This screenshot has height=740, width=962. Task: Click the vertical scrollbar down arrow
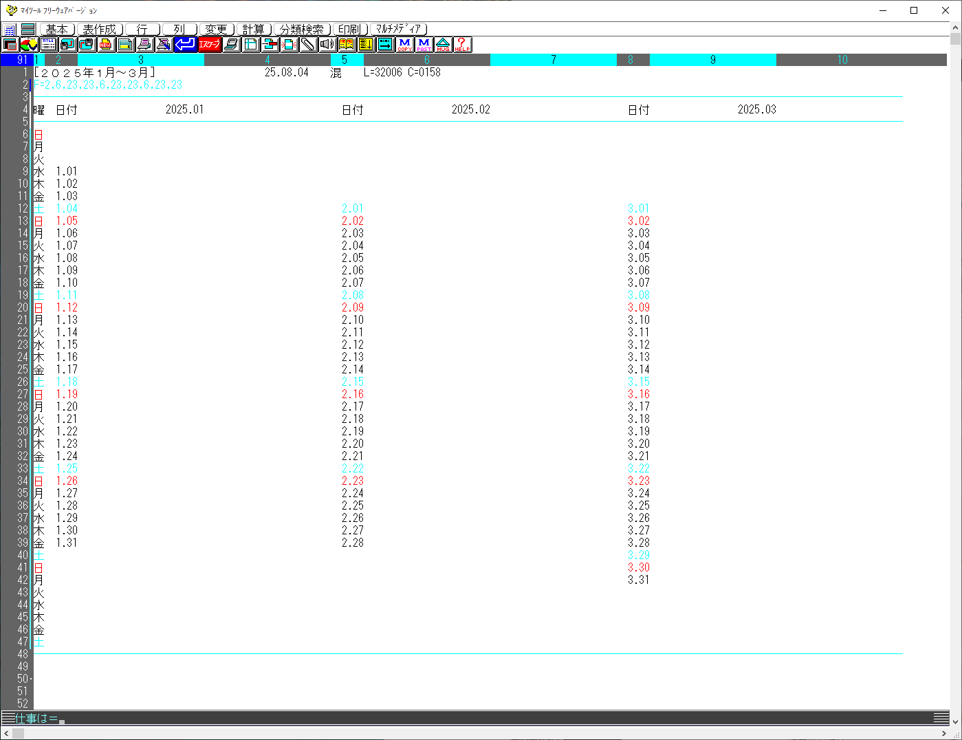(x=956, y=721)
